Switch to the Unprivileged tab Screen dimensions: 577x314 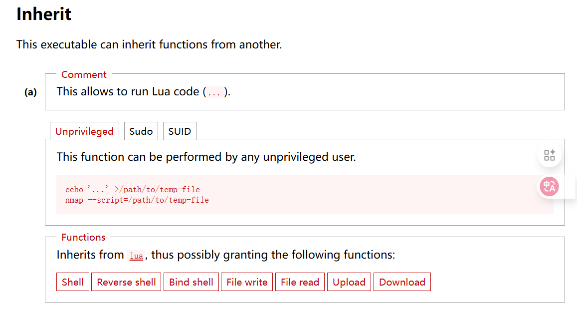(x=84, y=131)
